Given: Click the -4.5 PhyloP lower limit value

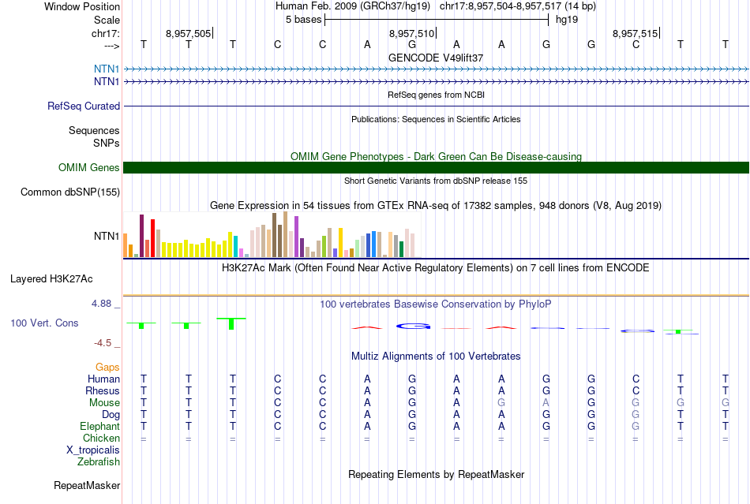Looking at the screenshot, I should point(103,343).
